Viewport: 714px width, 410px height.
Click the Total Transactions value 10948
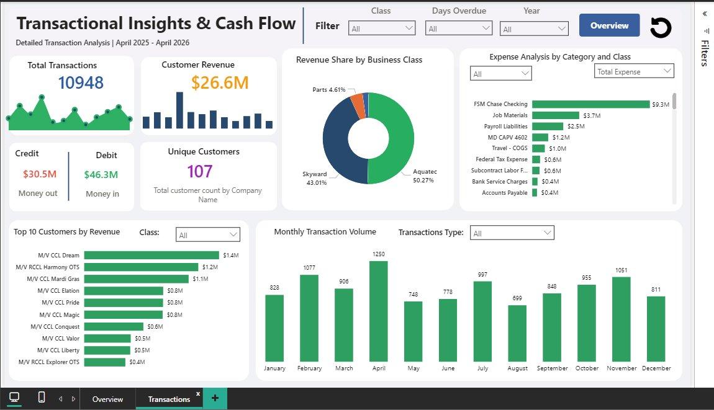[x=81, y=83]
